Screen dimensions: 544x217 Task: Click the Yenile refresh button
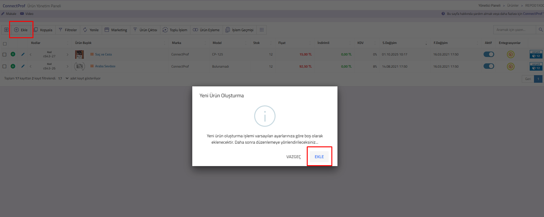coord(91,30)
